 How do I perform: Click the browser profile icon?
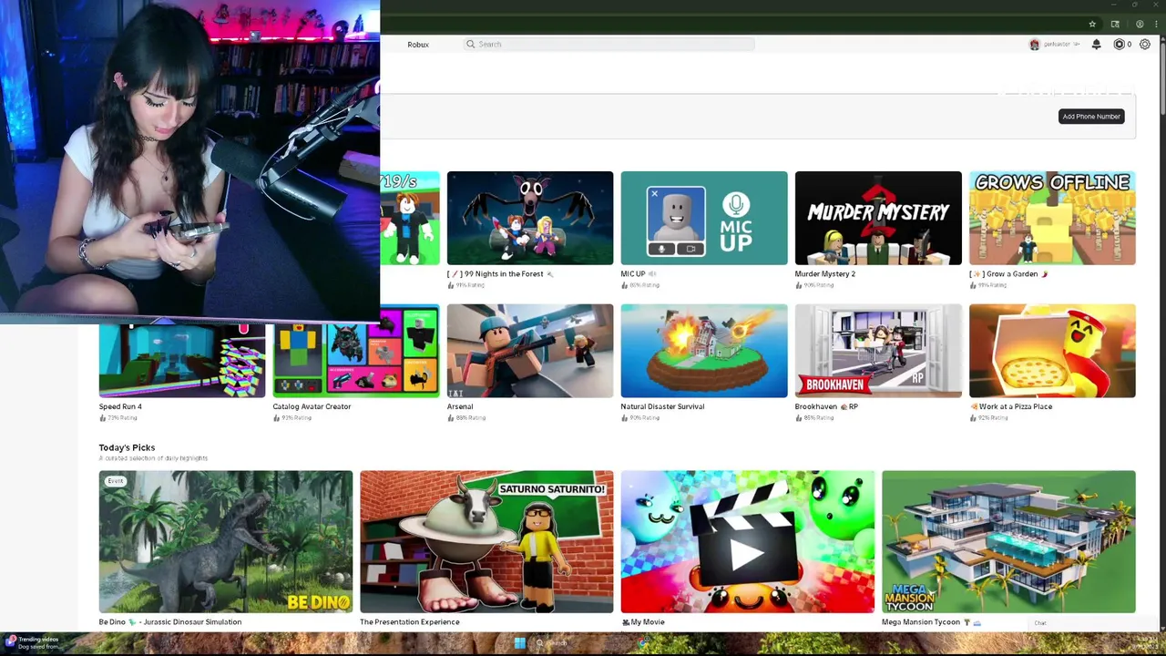point(1140,24)
